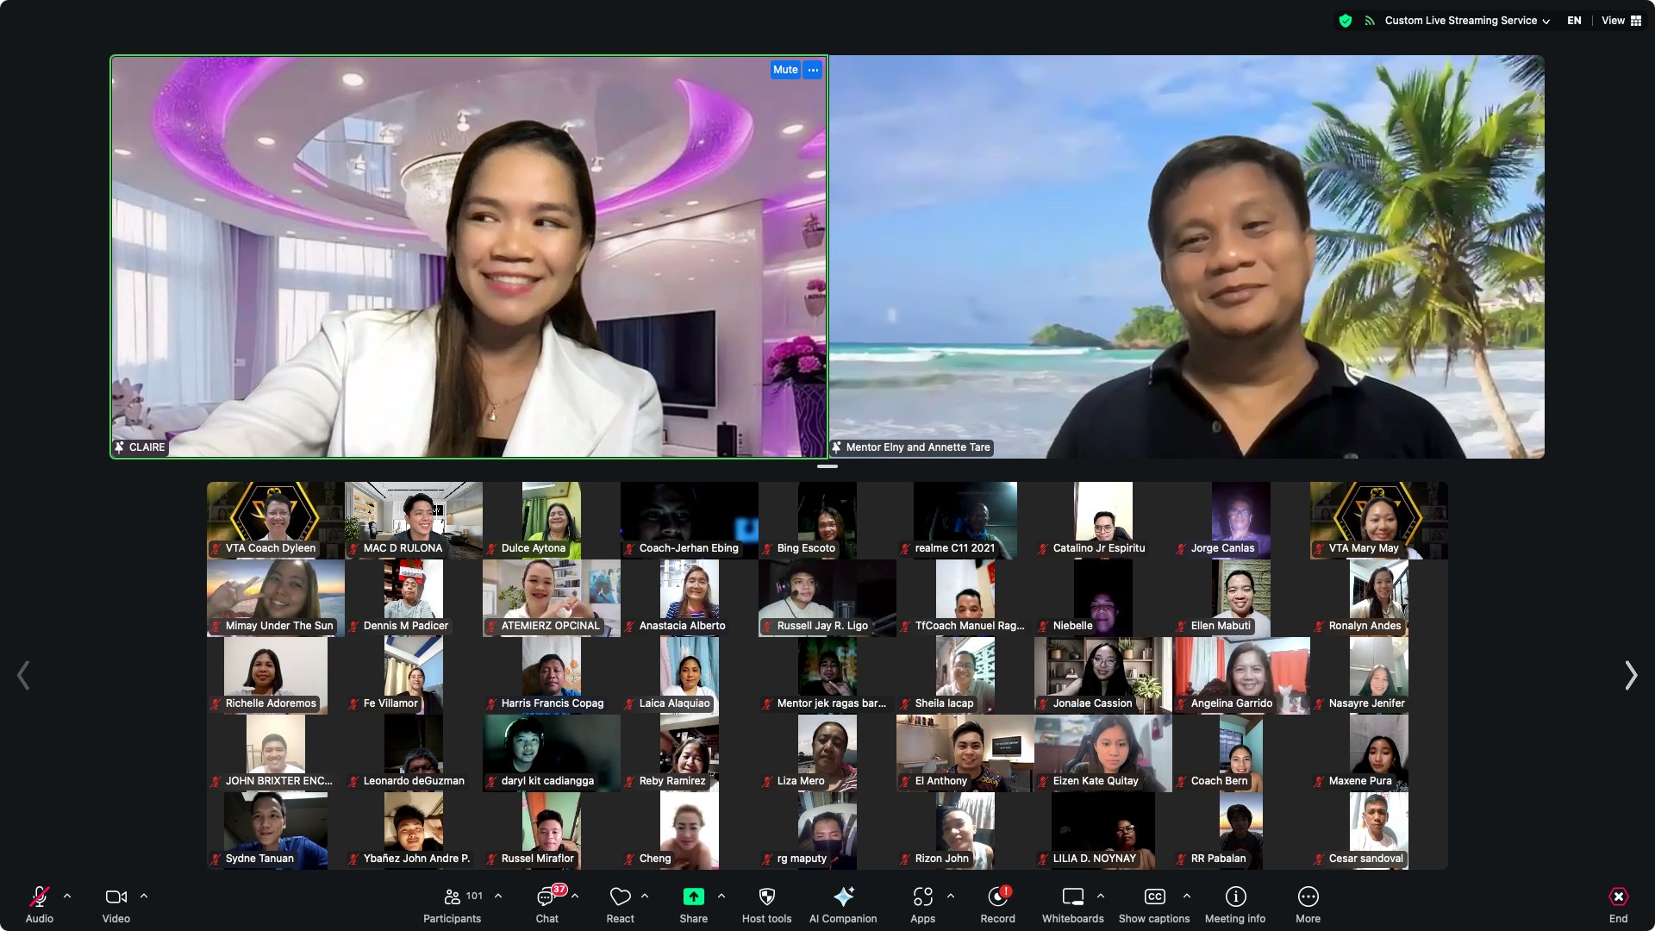
Task: Expand Whiteboards options chevron
Action: (1101, 897)
